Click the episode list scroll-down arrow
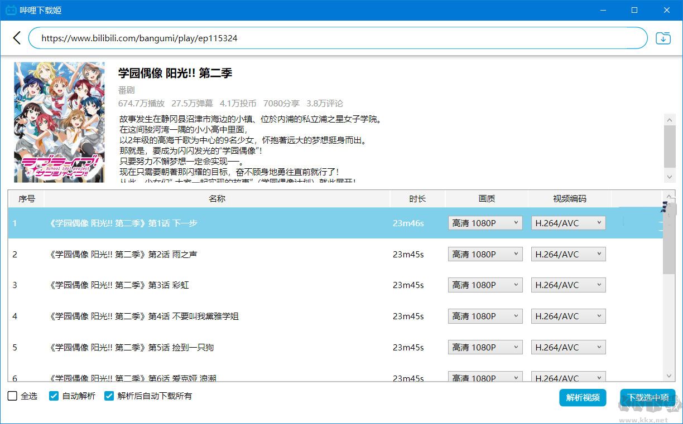Screen dimensions: 683x424 tap(669, 376)
